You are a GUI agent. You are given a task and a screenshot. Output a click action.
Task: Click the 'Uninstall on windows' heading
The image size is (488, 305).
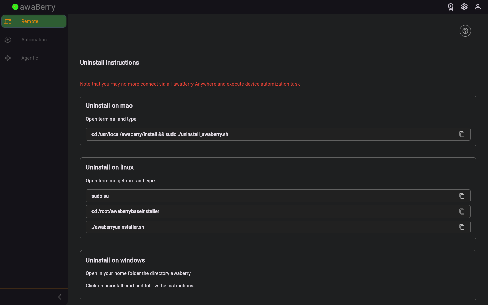(115, 260)
